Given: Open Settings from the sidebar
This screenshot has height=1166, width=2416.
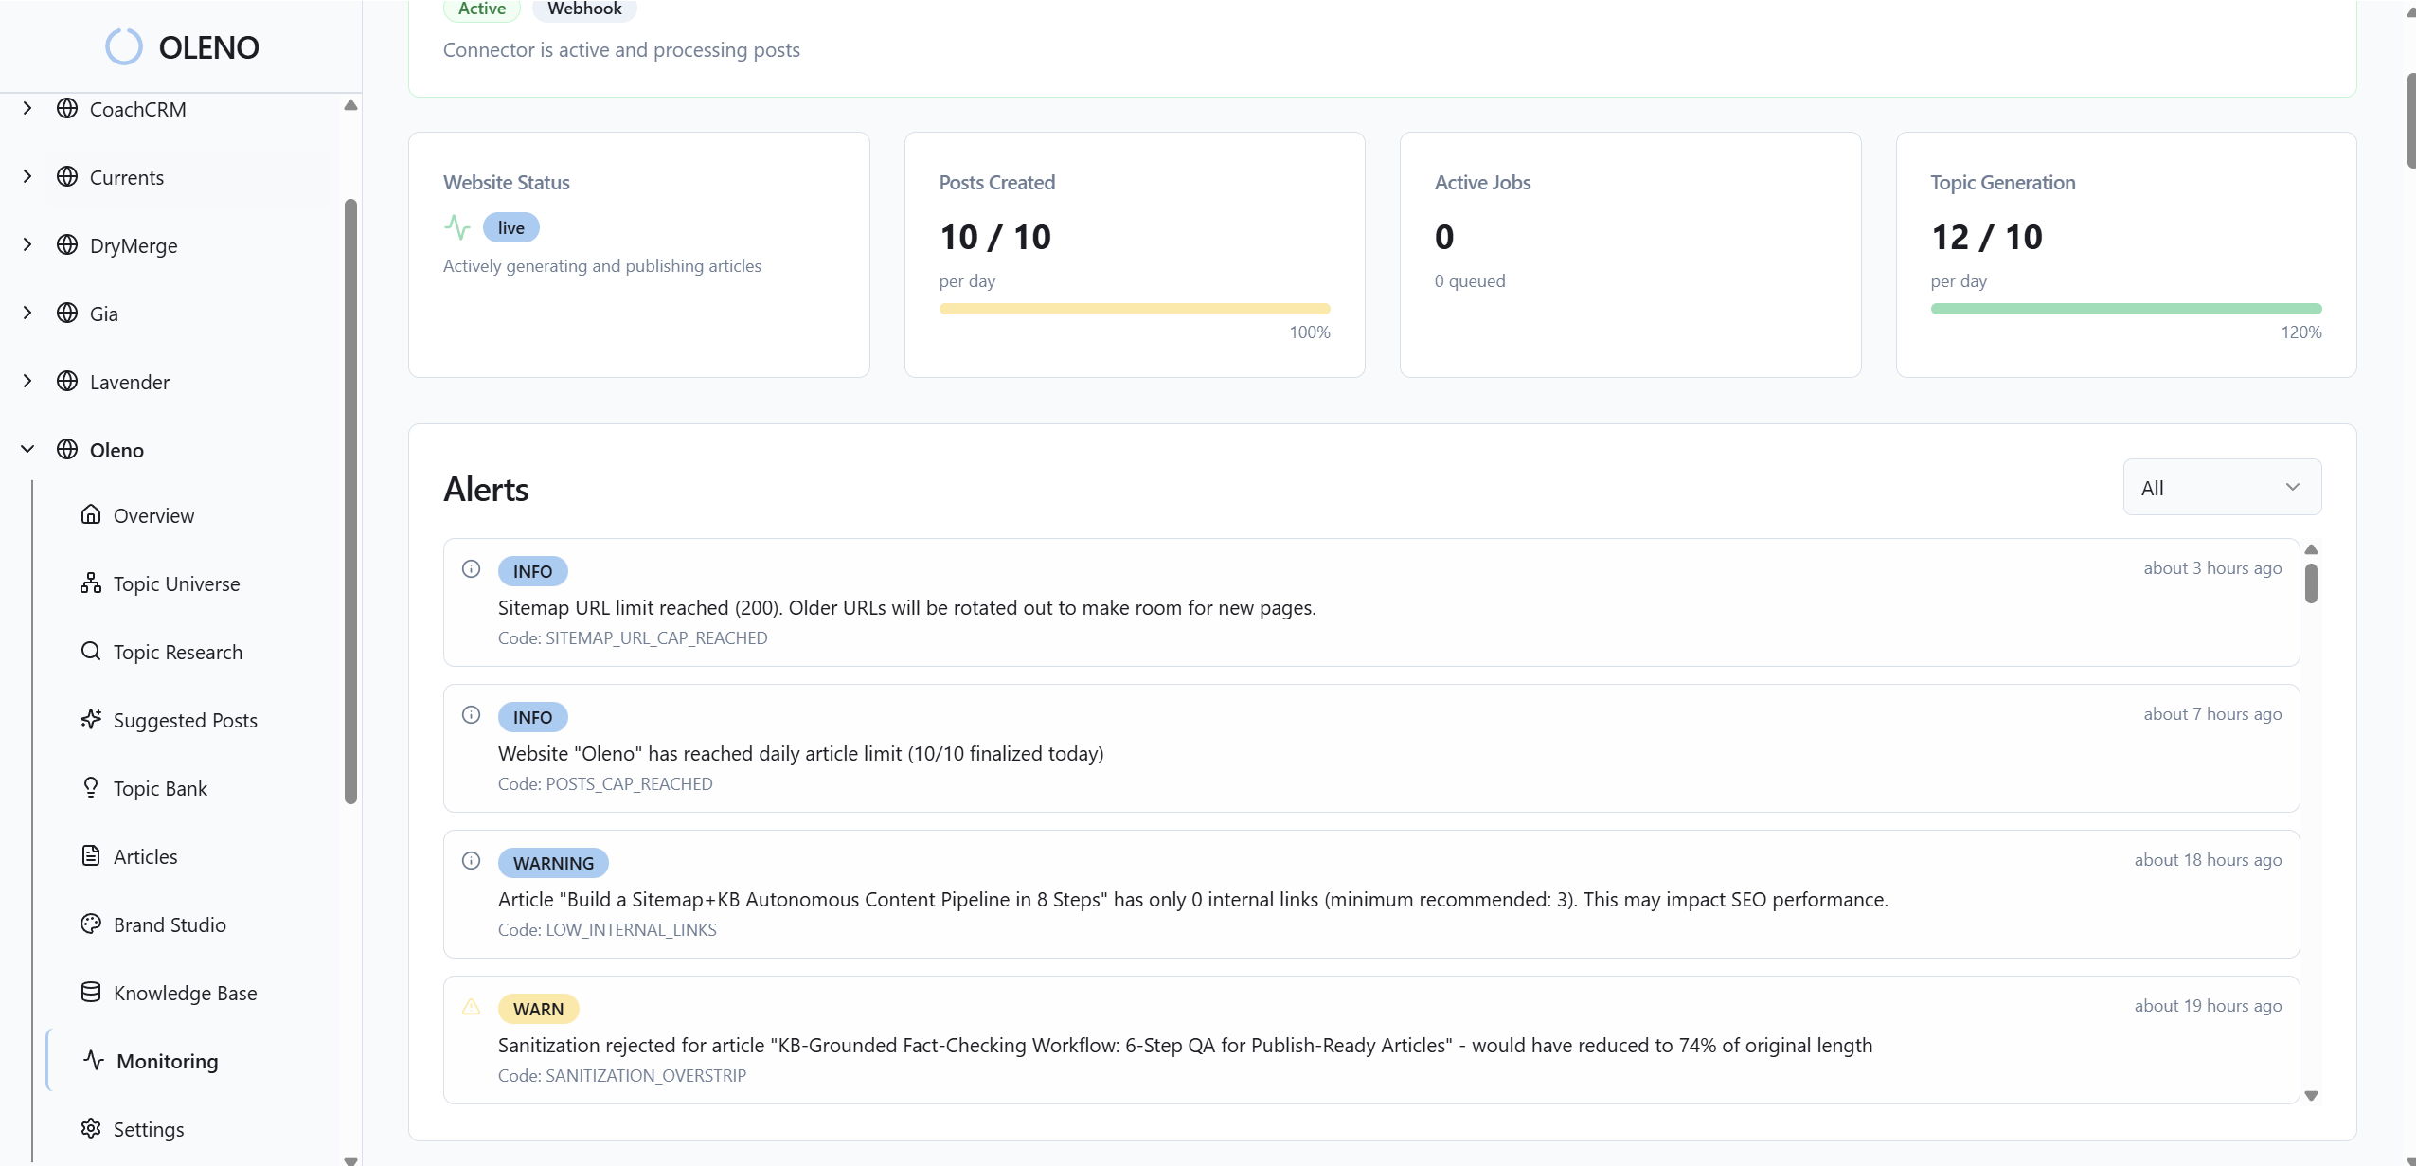Looking at the screenshot, I should tap(149, 1128).
